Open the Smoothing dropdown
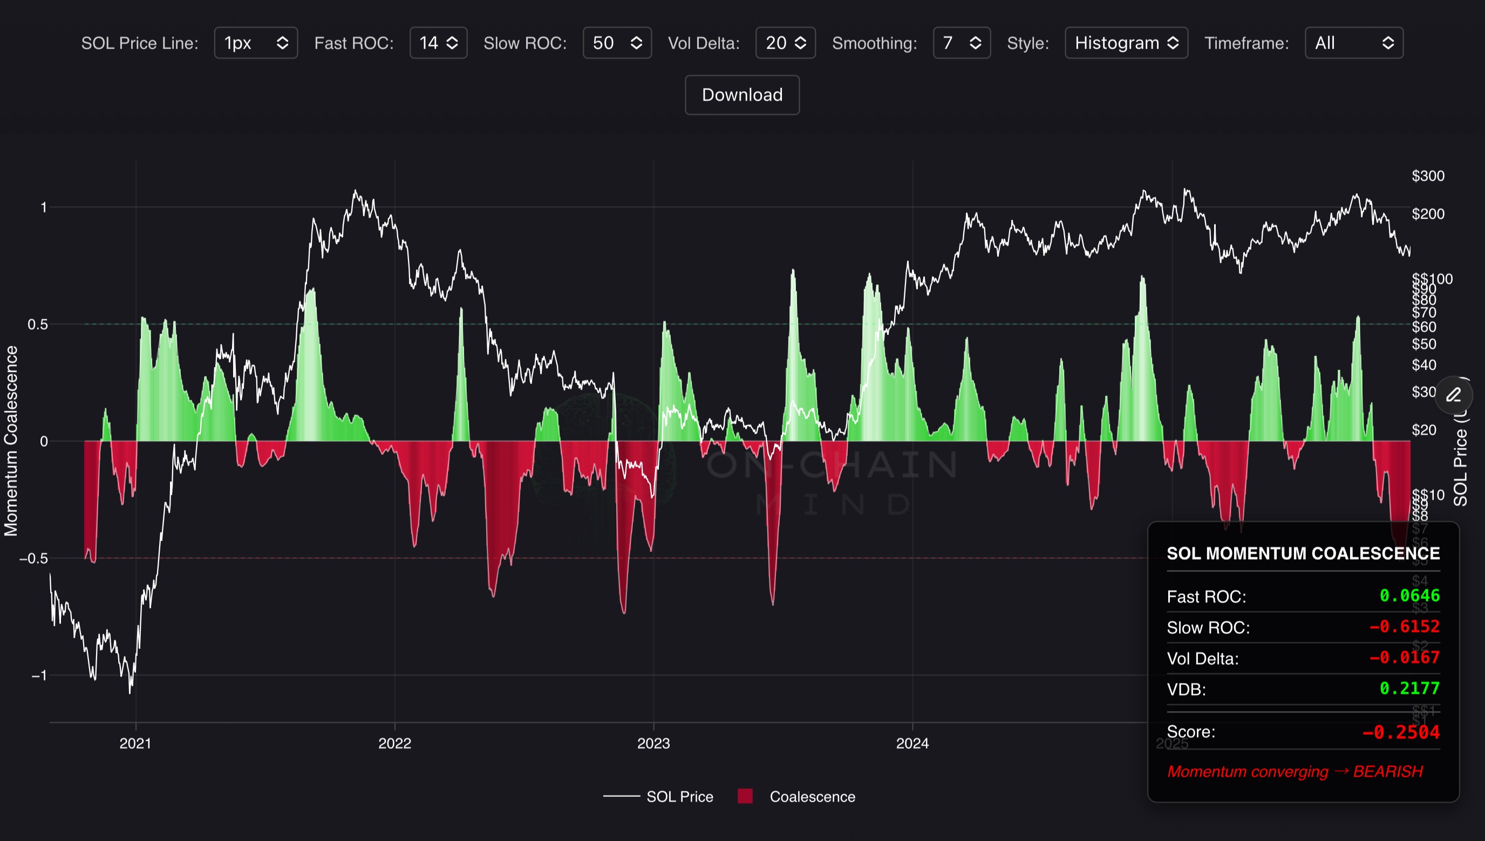 coord(961,43)
